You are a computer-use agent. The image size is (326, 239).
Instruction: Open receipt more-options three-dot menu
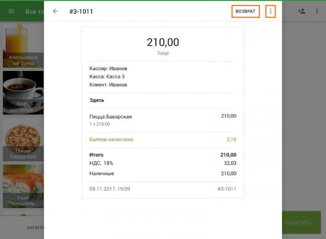click(270, 11)
